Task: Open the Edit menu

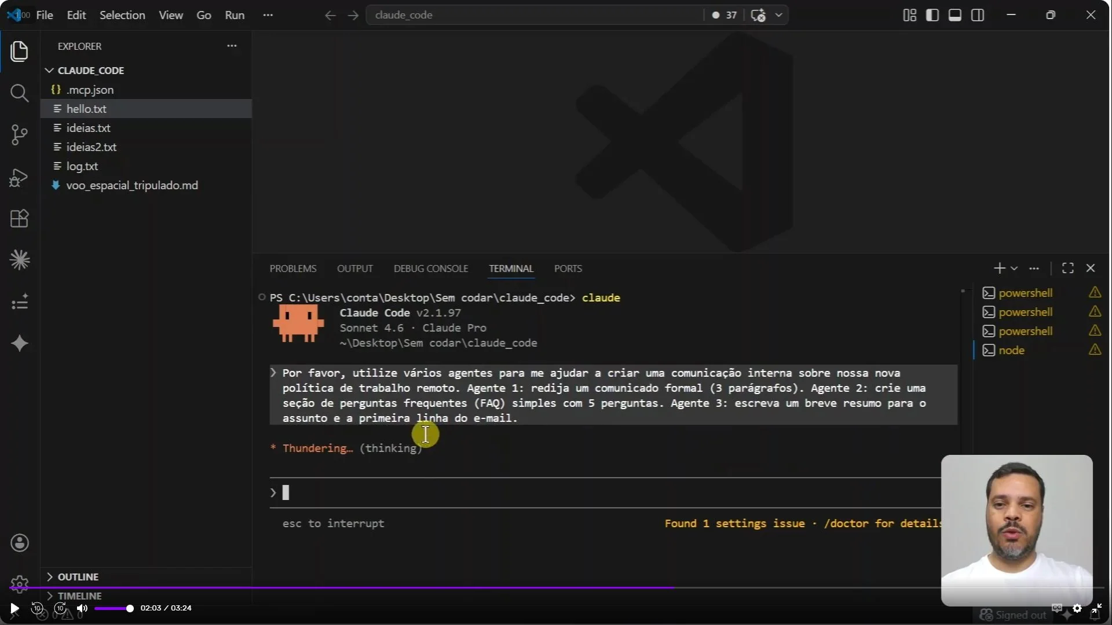Action: [x=76, y=15]
